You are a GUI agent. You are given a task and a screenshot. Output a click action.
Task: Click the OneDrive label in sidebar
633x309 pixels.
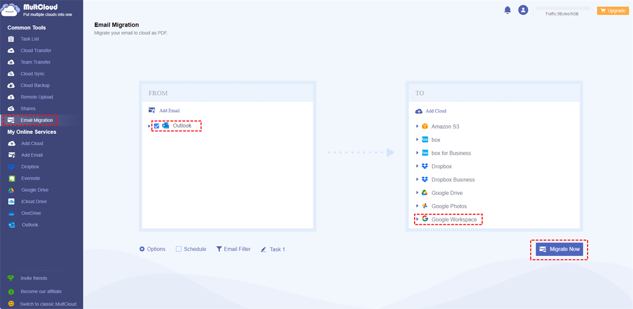pyautogui.click(x=31, y=213)
